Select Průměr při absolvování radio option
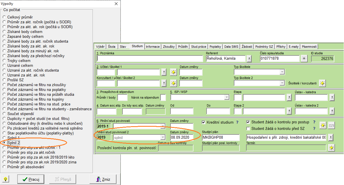344x185 pixels. click(x=4, y=167)
